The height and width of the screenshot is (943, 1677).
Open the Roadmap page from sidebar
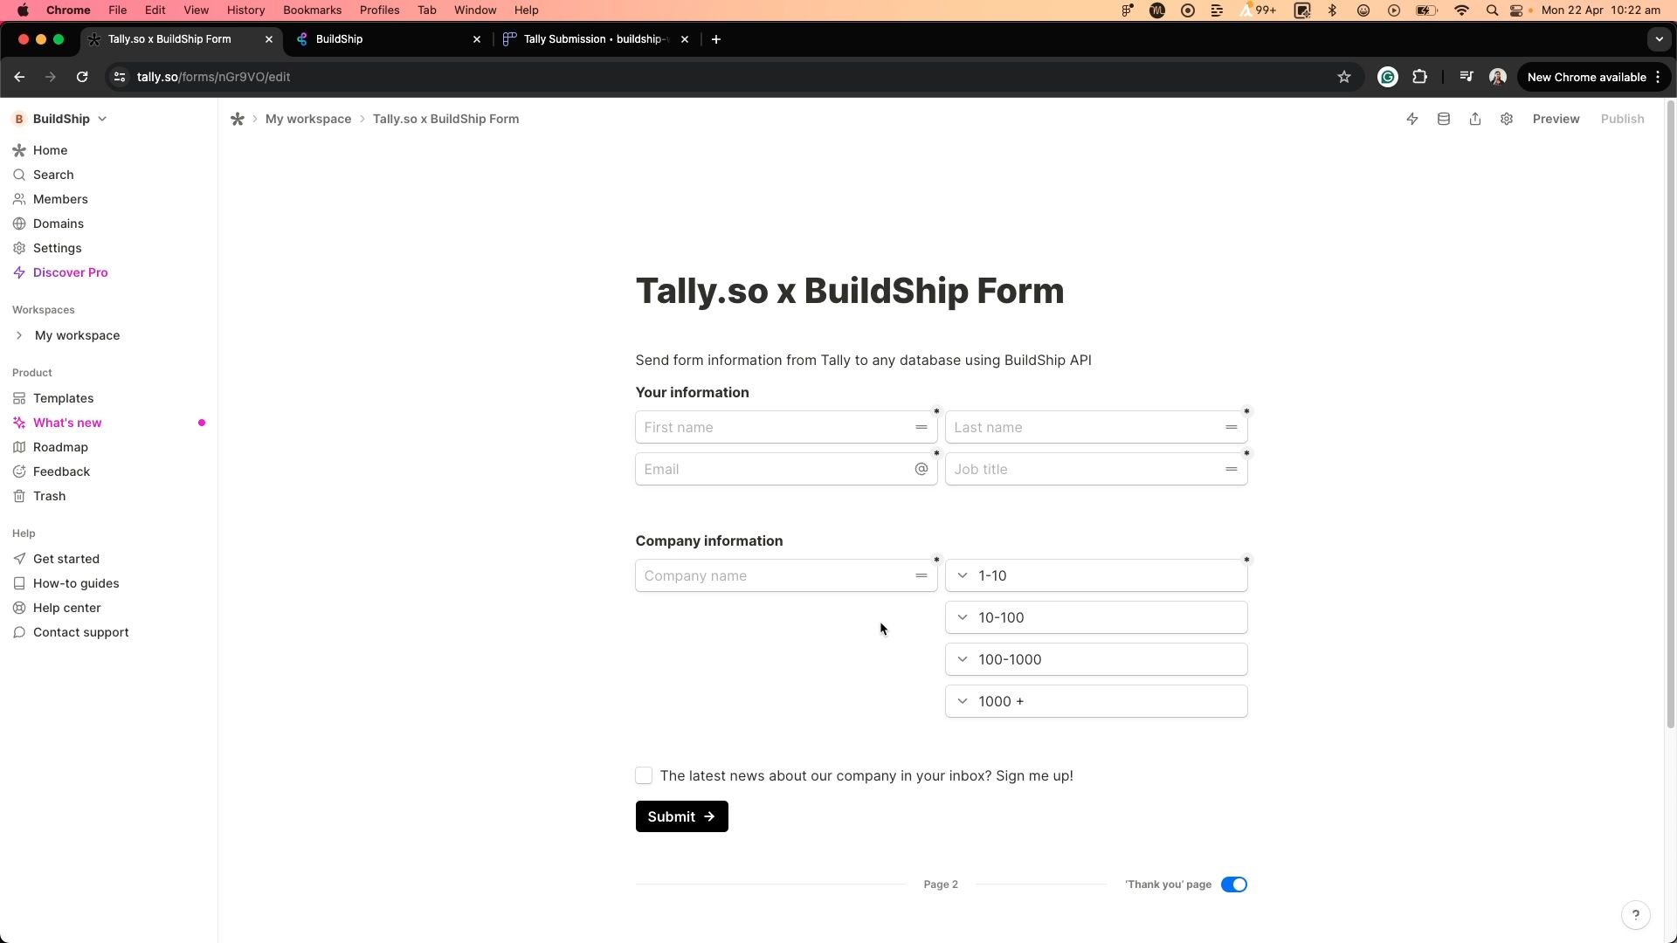click(59, 447)
